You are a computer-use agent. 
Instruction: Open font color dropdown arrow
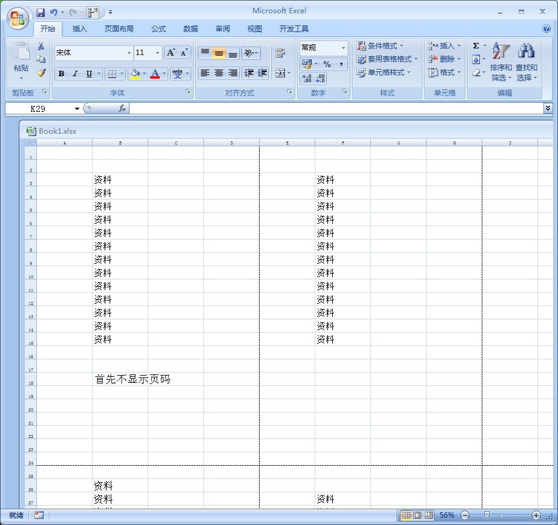(x=164, y=74)
